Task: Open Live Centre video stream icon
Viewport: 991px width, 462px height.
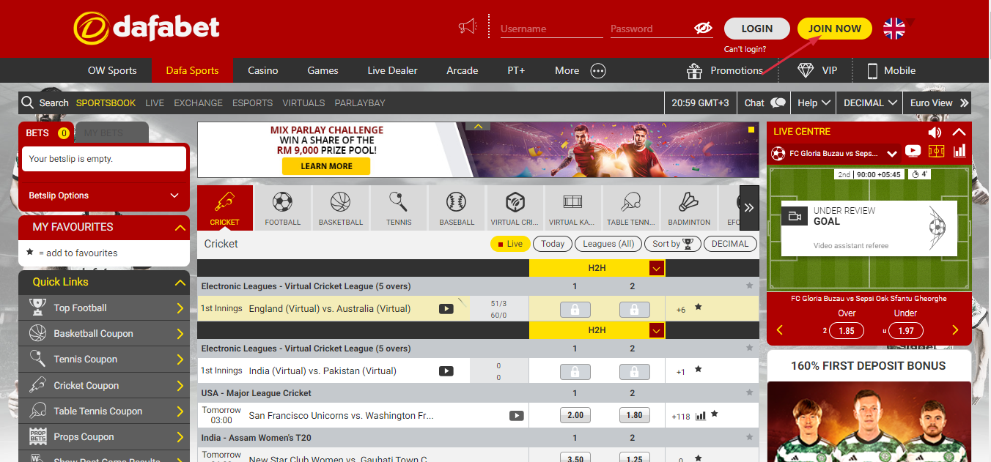Action: click(913, 151)
